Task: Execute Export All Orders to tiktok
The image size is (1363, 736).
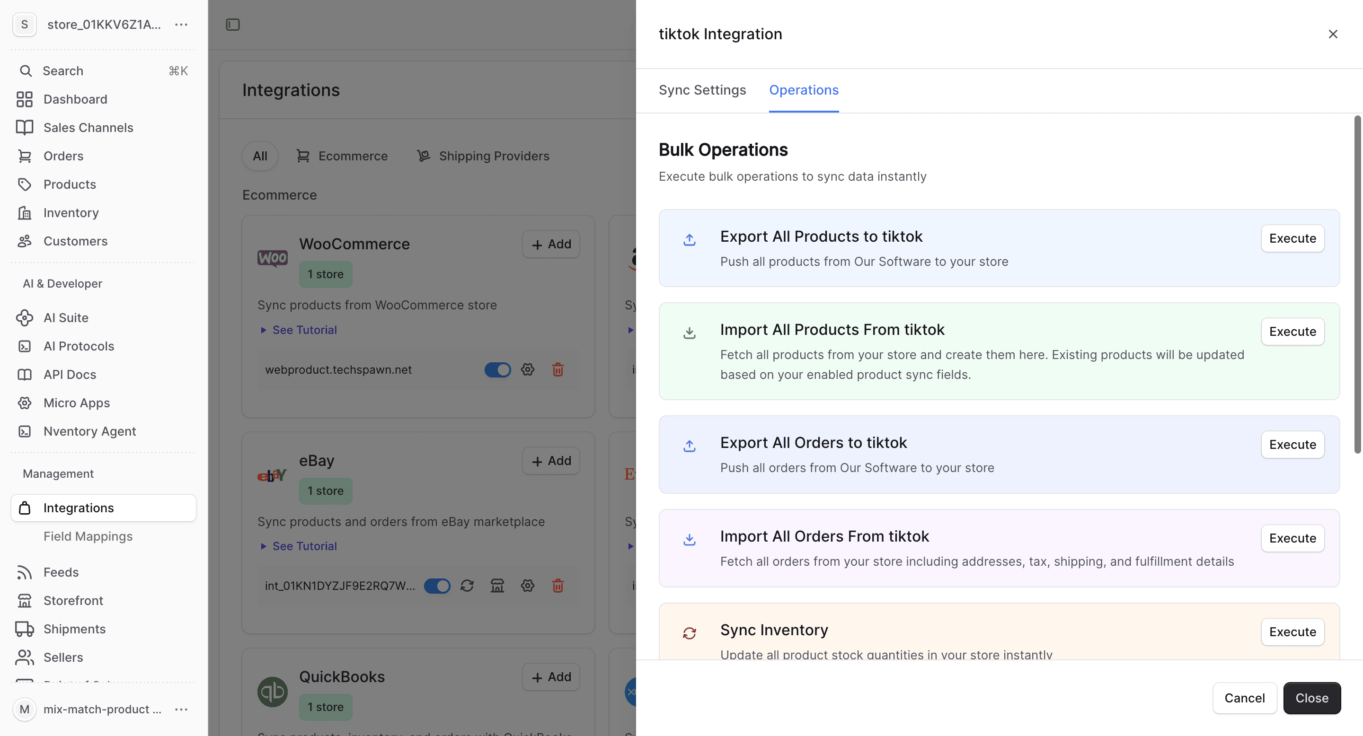Action: point(1292,445)
